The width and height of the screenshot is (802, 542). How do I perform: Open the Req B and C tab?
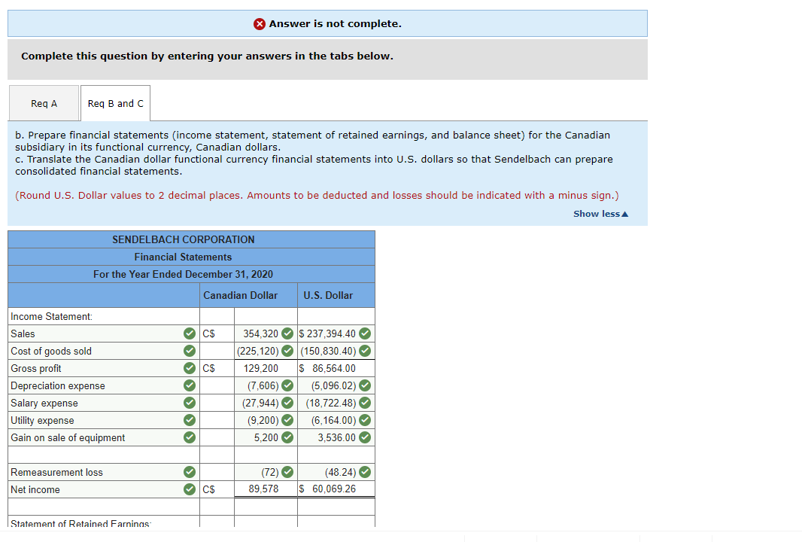114,103
